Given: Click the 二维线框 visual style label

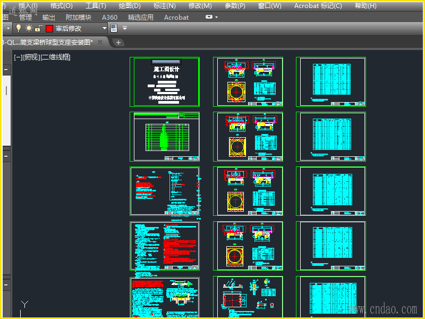Looking at the screenshot, I should tap(56, 57).
